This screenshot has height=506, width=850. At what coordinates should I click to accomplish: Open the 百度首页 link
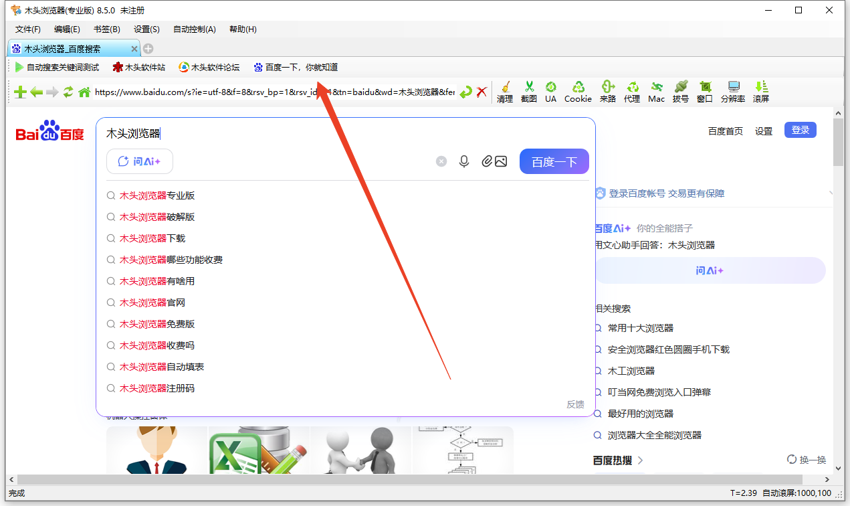pyautogui.click(x=726, y=131)
